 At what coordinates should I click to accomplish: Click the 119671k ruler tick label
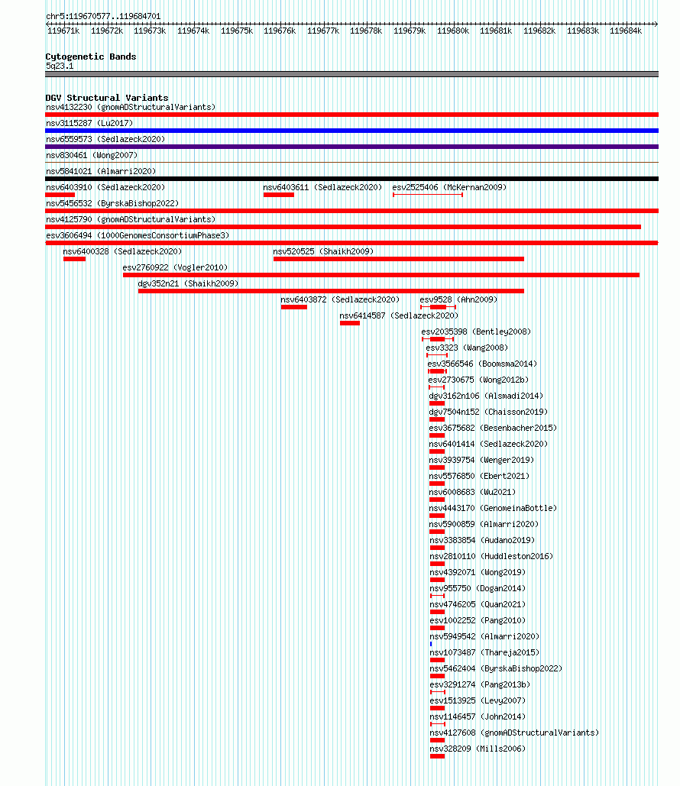[63, 31]
